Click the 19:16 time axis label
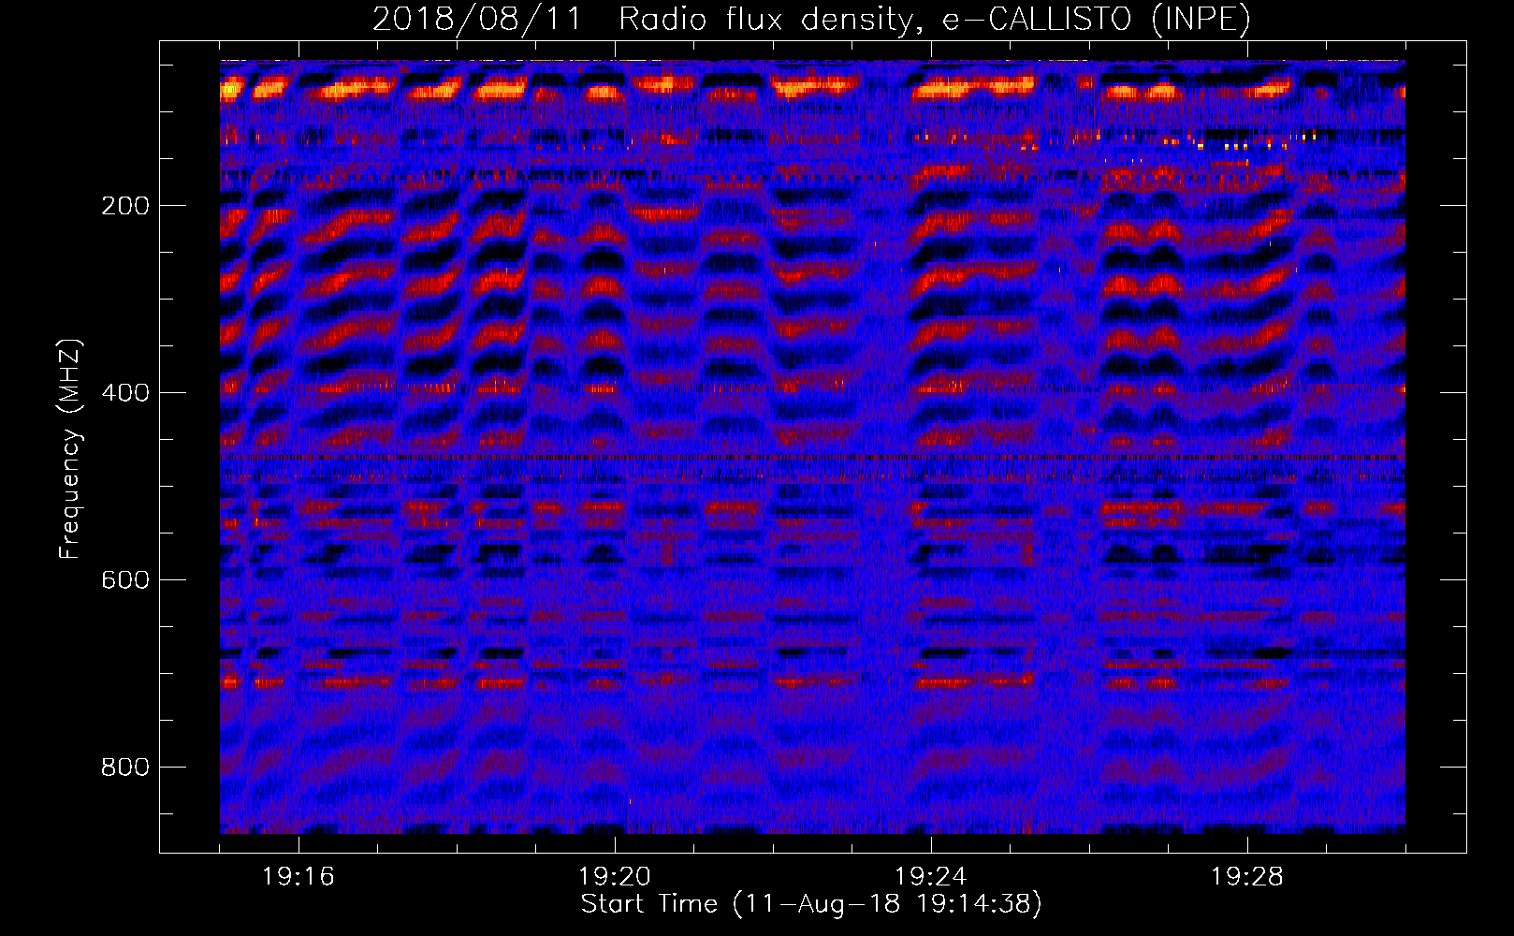Image resolution: width=1514 pixels, height=936 pixels. [x=298, y=877]
